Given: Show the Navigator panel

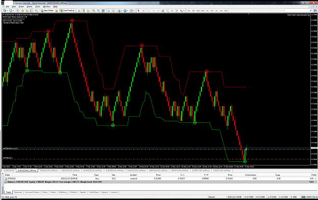Looking at the screenshot, I should [27, 11].
